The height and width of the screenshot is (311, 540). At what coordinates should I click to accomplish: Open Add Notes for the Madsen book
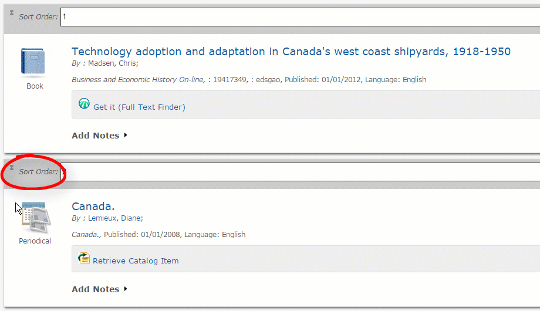pos(96,136)
